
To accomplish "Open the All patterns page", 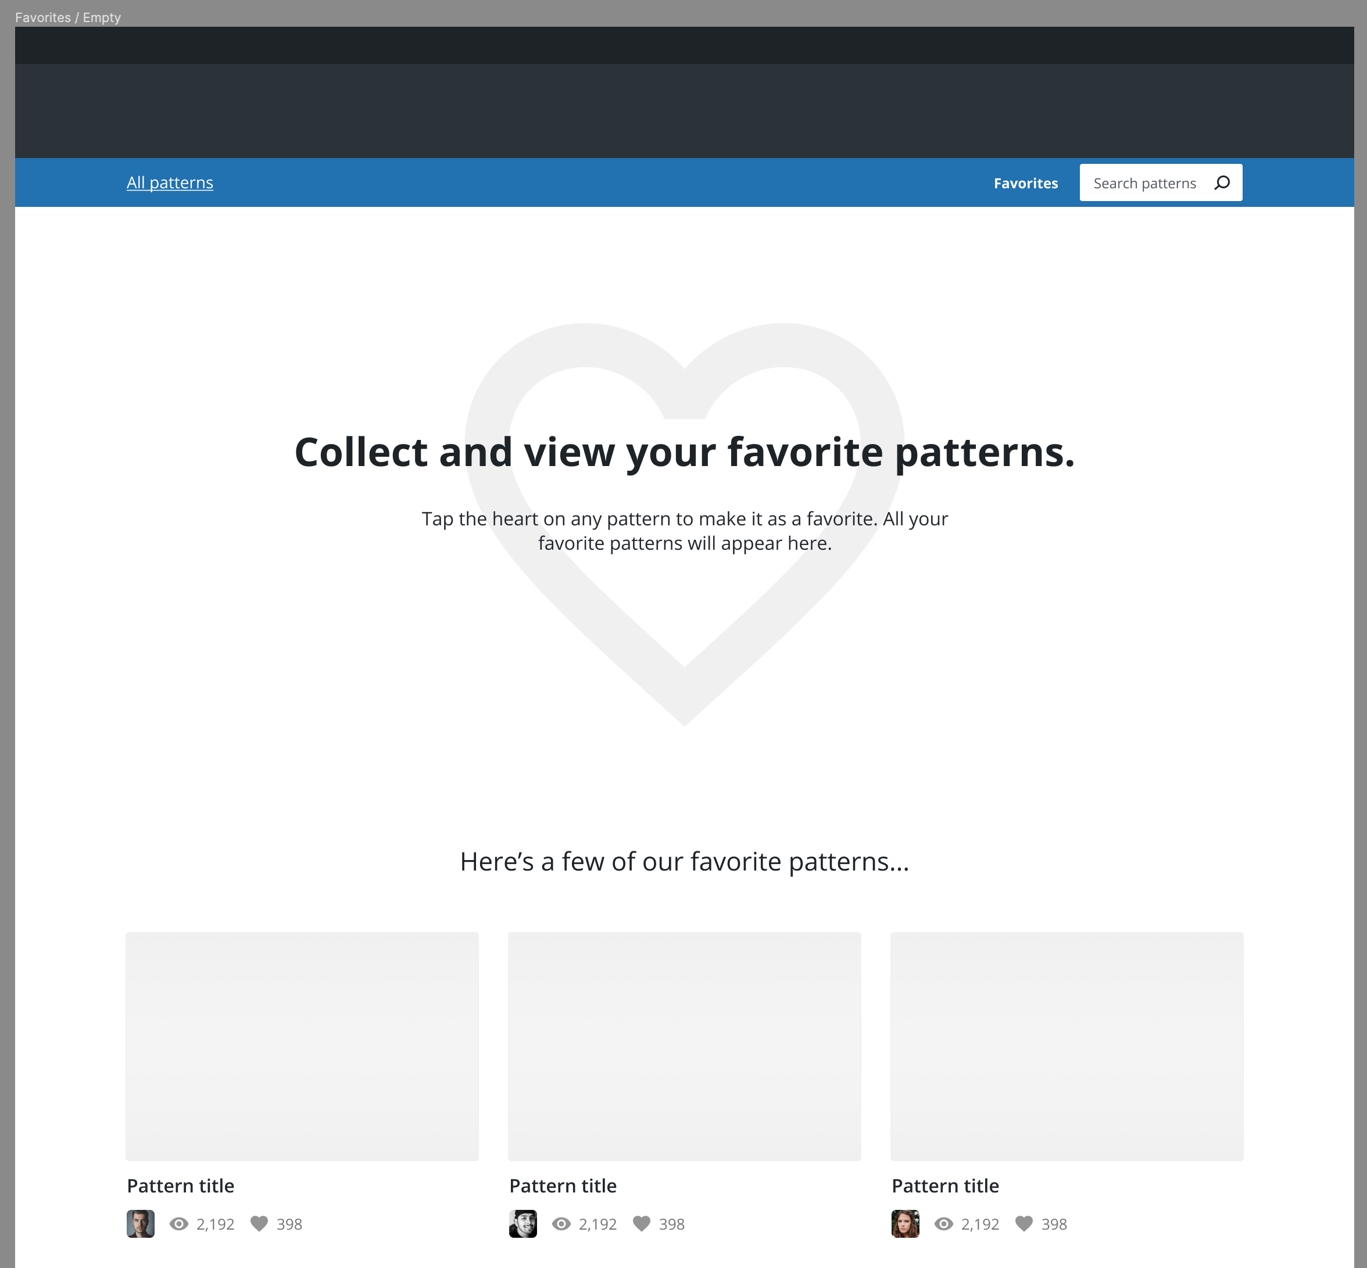I will (170, 182).
